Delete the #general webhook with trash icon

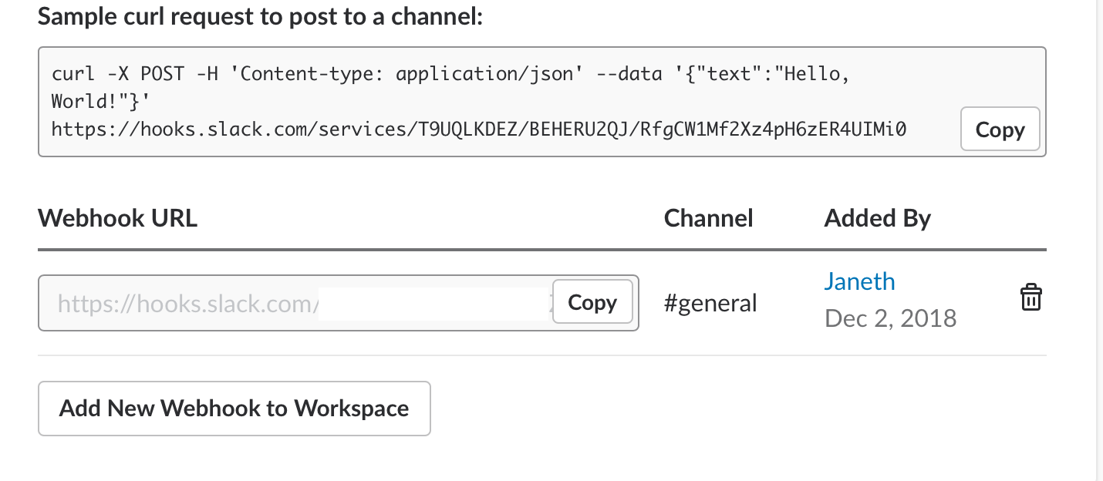tap(1031, 298)
